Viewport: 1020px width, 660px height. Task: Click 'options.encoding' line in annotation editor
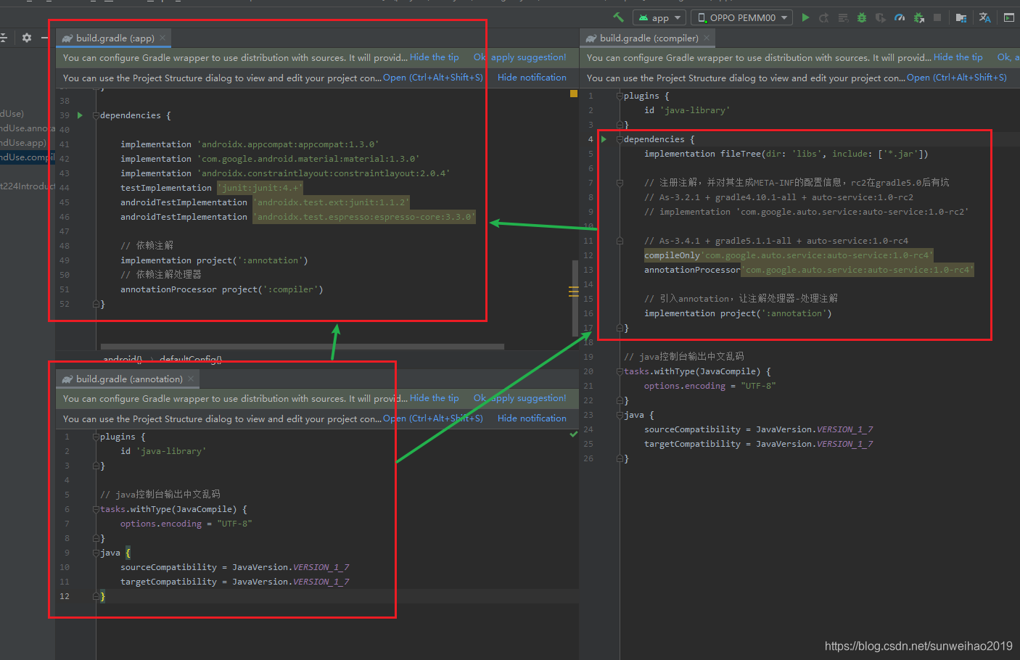coord(186,524)
